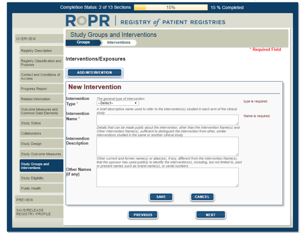Image resolution: width=302 pixels, height=233 pixels.
Task: Click Completion Status: 2 of 13 Sections
Action: pyautogui.click(x=96, y=7)
